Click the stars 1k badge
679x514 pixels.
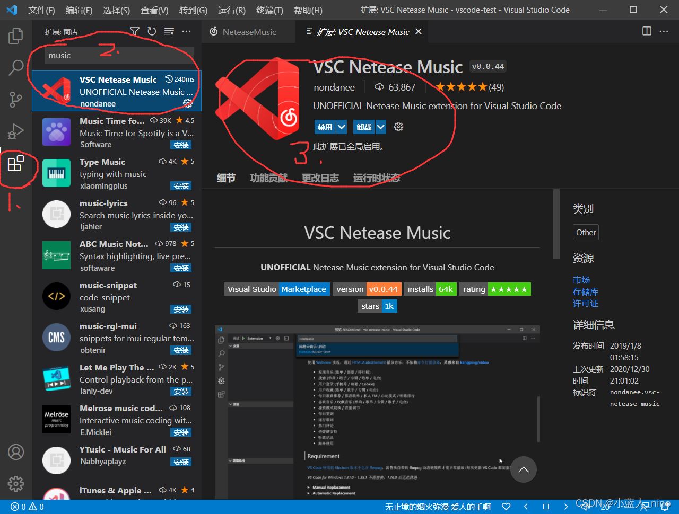(x=378, y=306)
